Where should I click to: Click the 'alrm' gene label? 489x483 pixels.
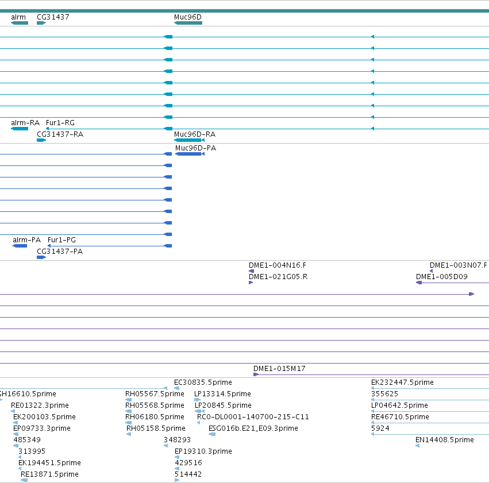click(x=18, y=17)
